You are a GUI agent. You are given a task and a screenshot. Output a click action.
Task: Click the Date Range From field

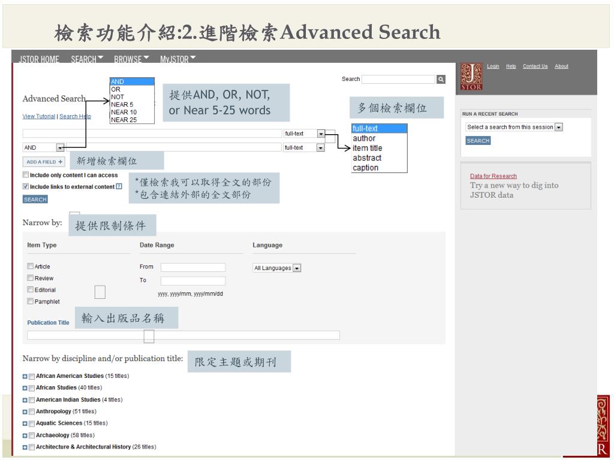point(193,267)
